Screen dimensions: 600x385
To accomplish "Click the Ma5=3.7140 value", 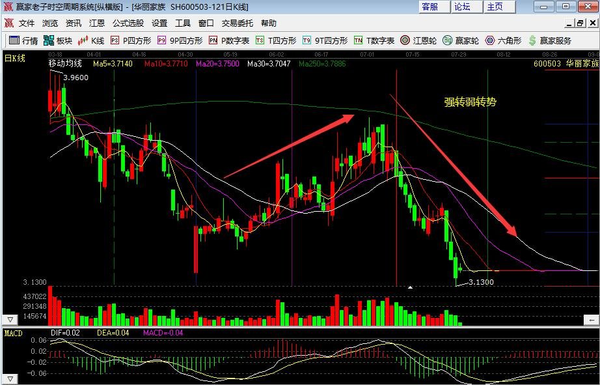I will click(x=113, y=64).
